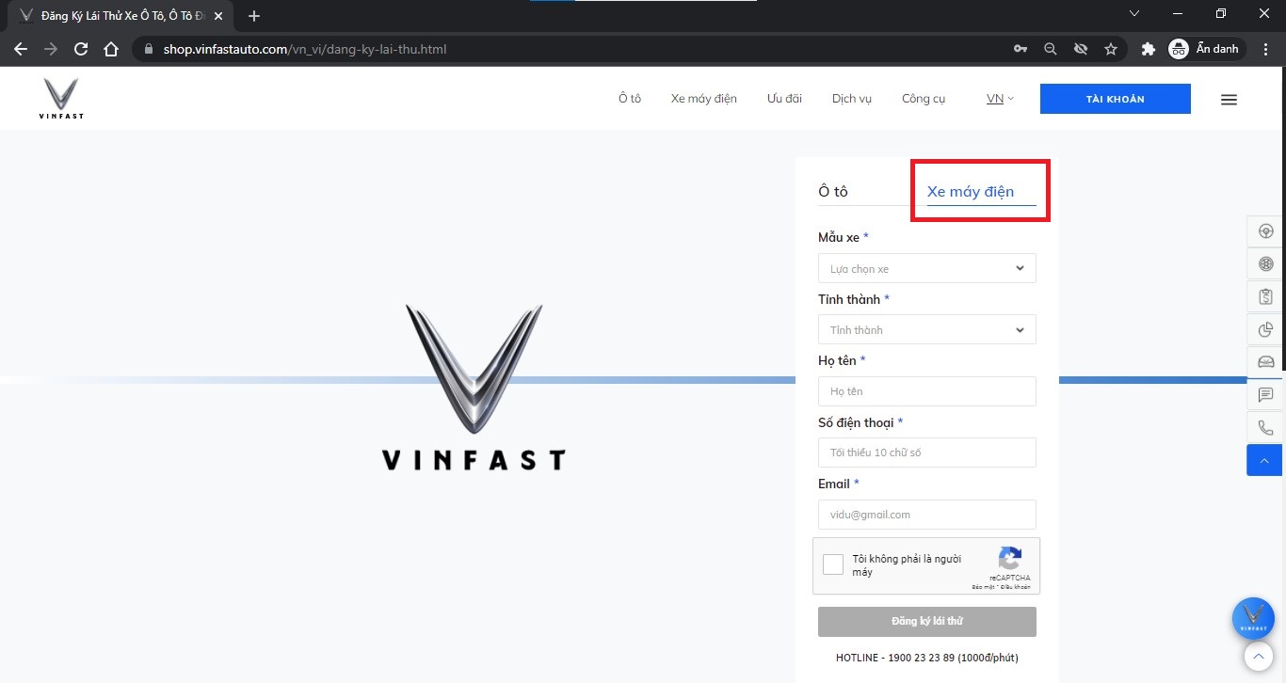Viewport: 1286px width, 683px height.
Task: Open the 'Tỉnh thành' province dropdown
Action: coord(927,329)
